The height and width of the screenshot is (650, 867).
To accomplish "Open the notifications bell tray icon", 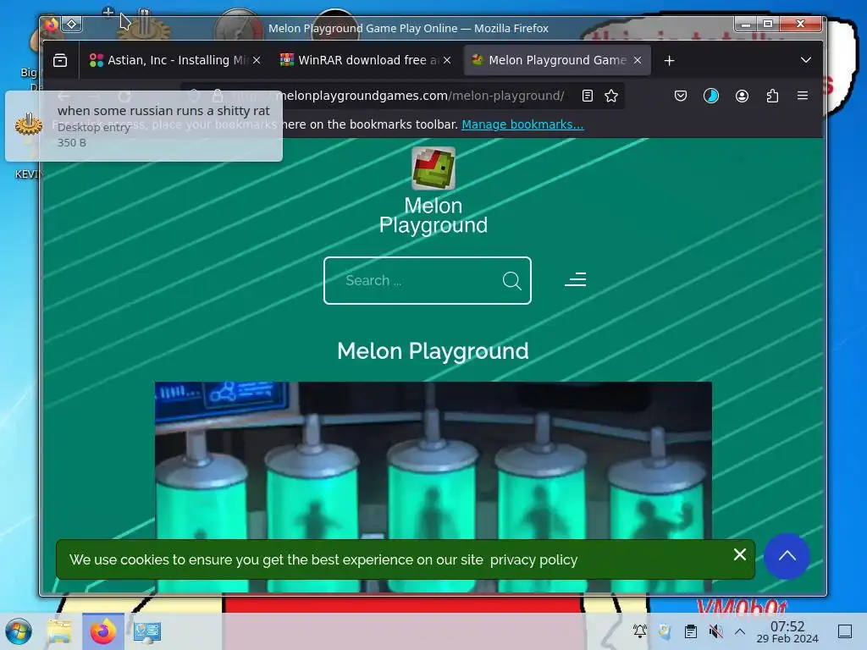I will click(640, 631).
